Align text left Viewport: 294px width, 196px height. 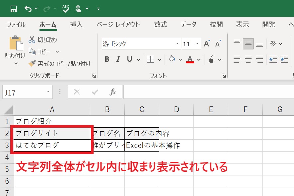coord(237,59)
